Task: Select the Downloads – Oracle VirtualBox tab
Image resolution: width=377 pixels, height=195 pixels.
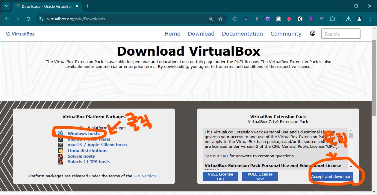Action: 47,6
